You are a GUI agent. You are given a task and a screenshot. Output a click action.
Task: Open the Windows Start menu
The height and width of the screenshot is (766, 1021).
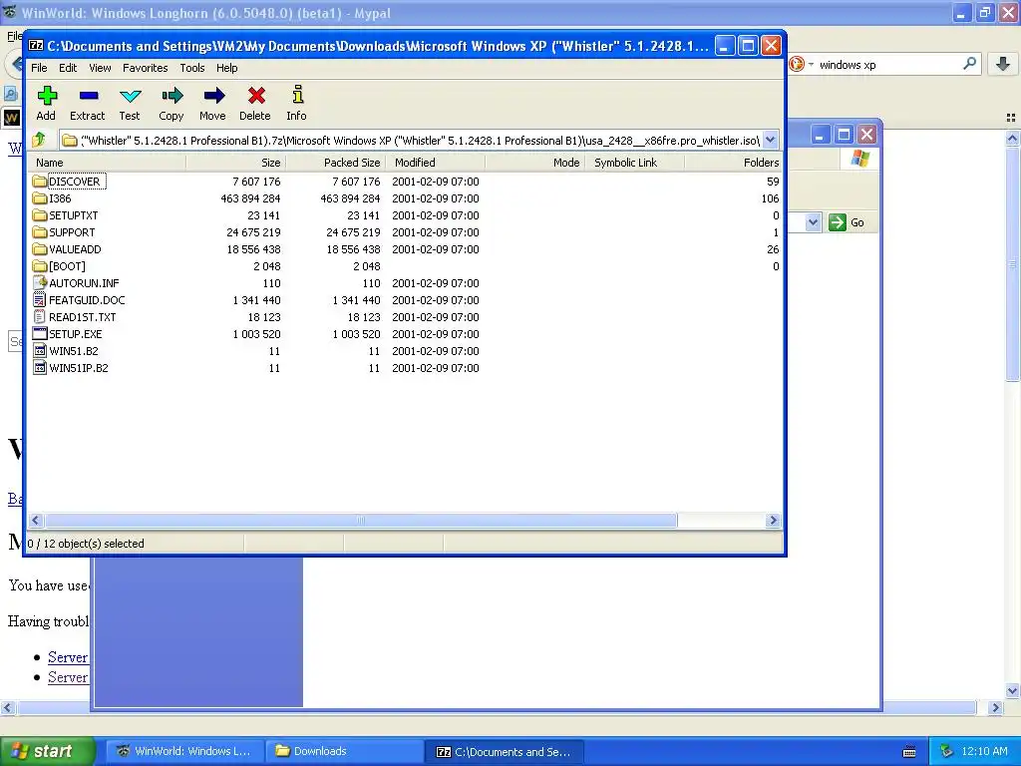(x=48, y=751)
